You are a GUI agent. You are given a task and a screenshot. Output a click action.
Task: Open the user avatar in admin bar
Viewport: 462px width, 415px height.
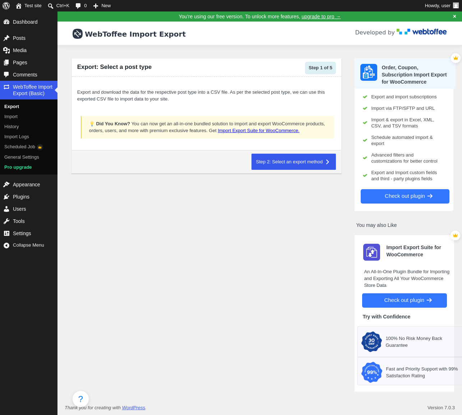pos(456,5)
